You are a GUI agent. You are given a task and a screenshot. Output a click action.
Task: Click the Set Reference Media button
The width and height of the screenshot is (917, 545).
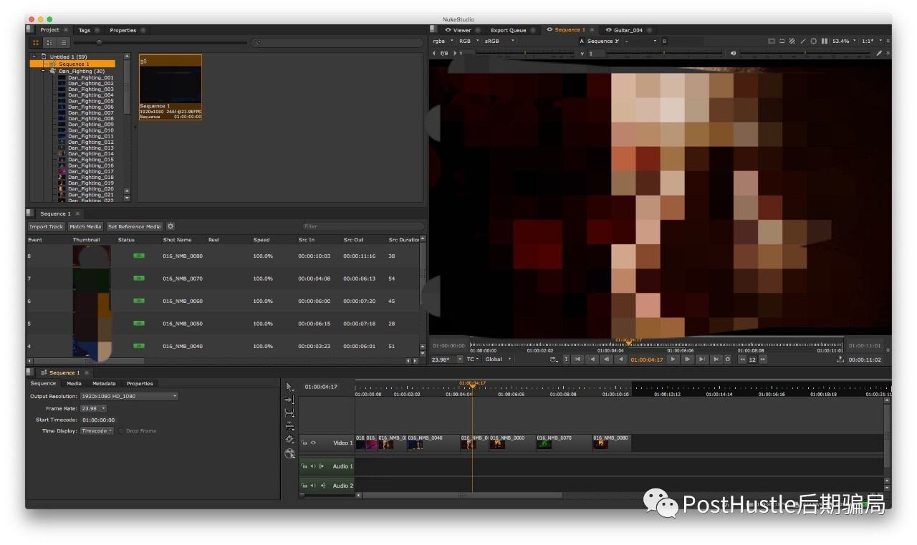click(x=134, y=226)
